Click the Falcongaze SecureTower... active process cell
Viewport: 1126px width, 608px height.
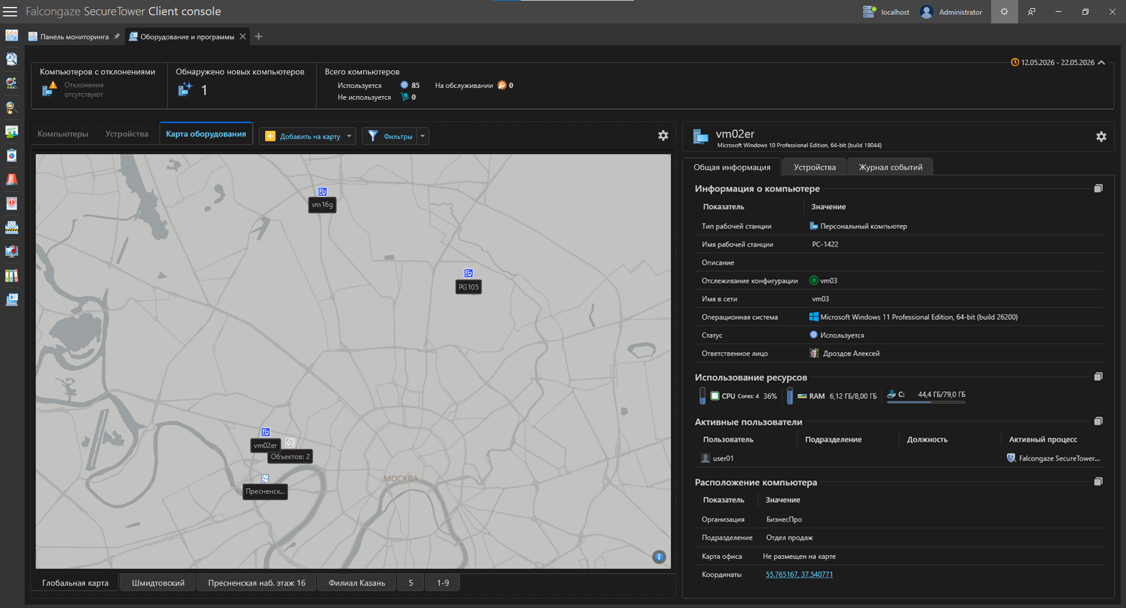(1053, 458)
